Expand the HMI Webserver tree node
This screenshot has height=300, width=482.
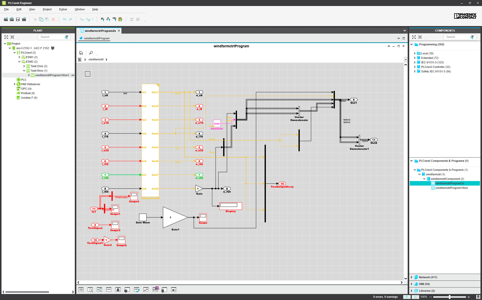(x=15, y=84)
